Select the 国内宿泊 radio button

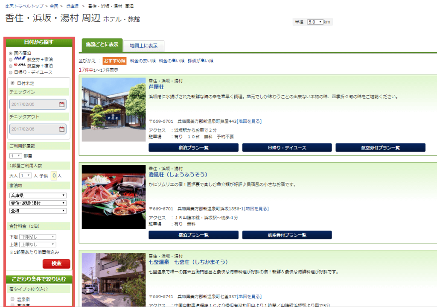pyautogui.click(x=11, y=53)
